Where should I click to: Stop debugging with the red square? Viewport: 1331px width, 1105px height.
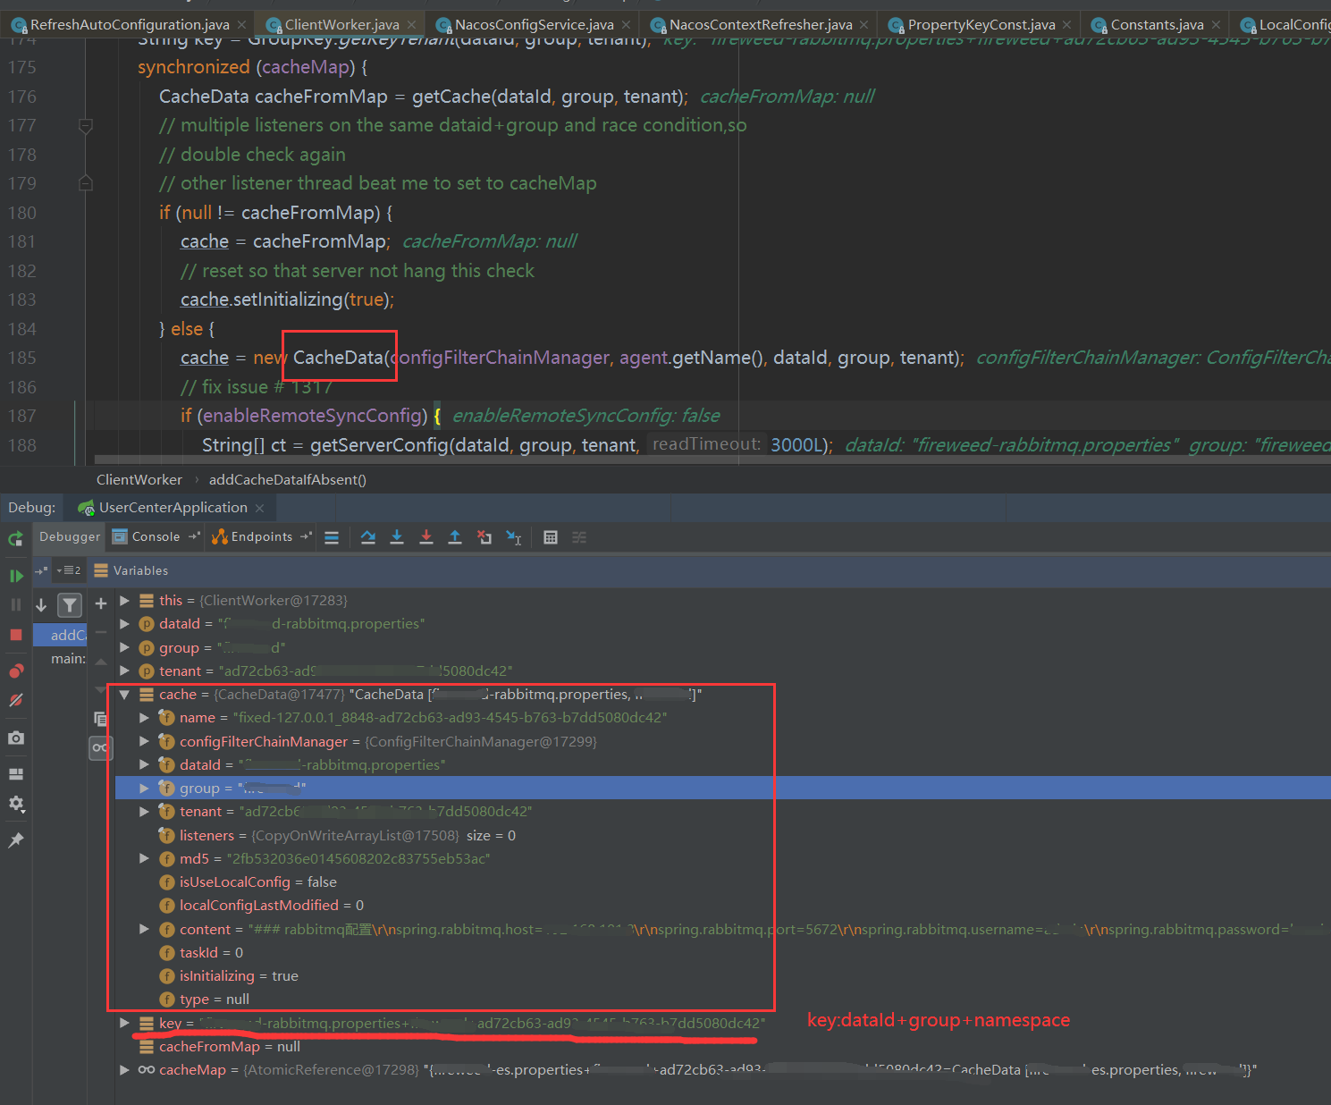coord(16,635)
